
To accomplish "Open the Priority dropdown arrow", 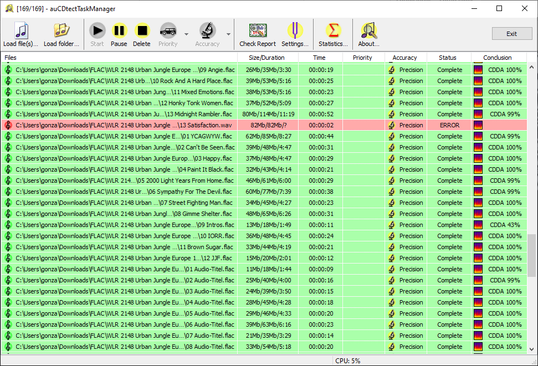I will click(186, 34).
